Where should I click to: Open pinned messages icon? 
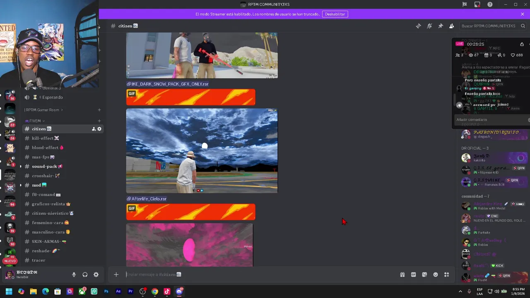441,26
